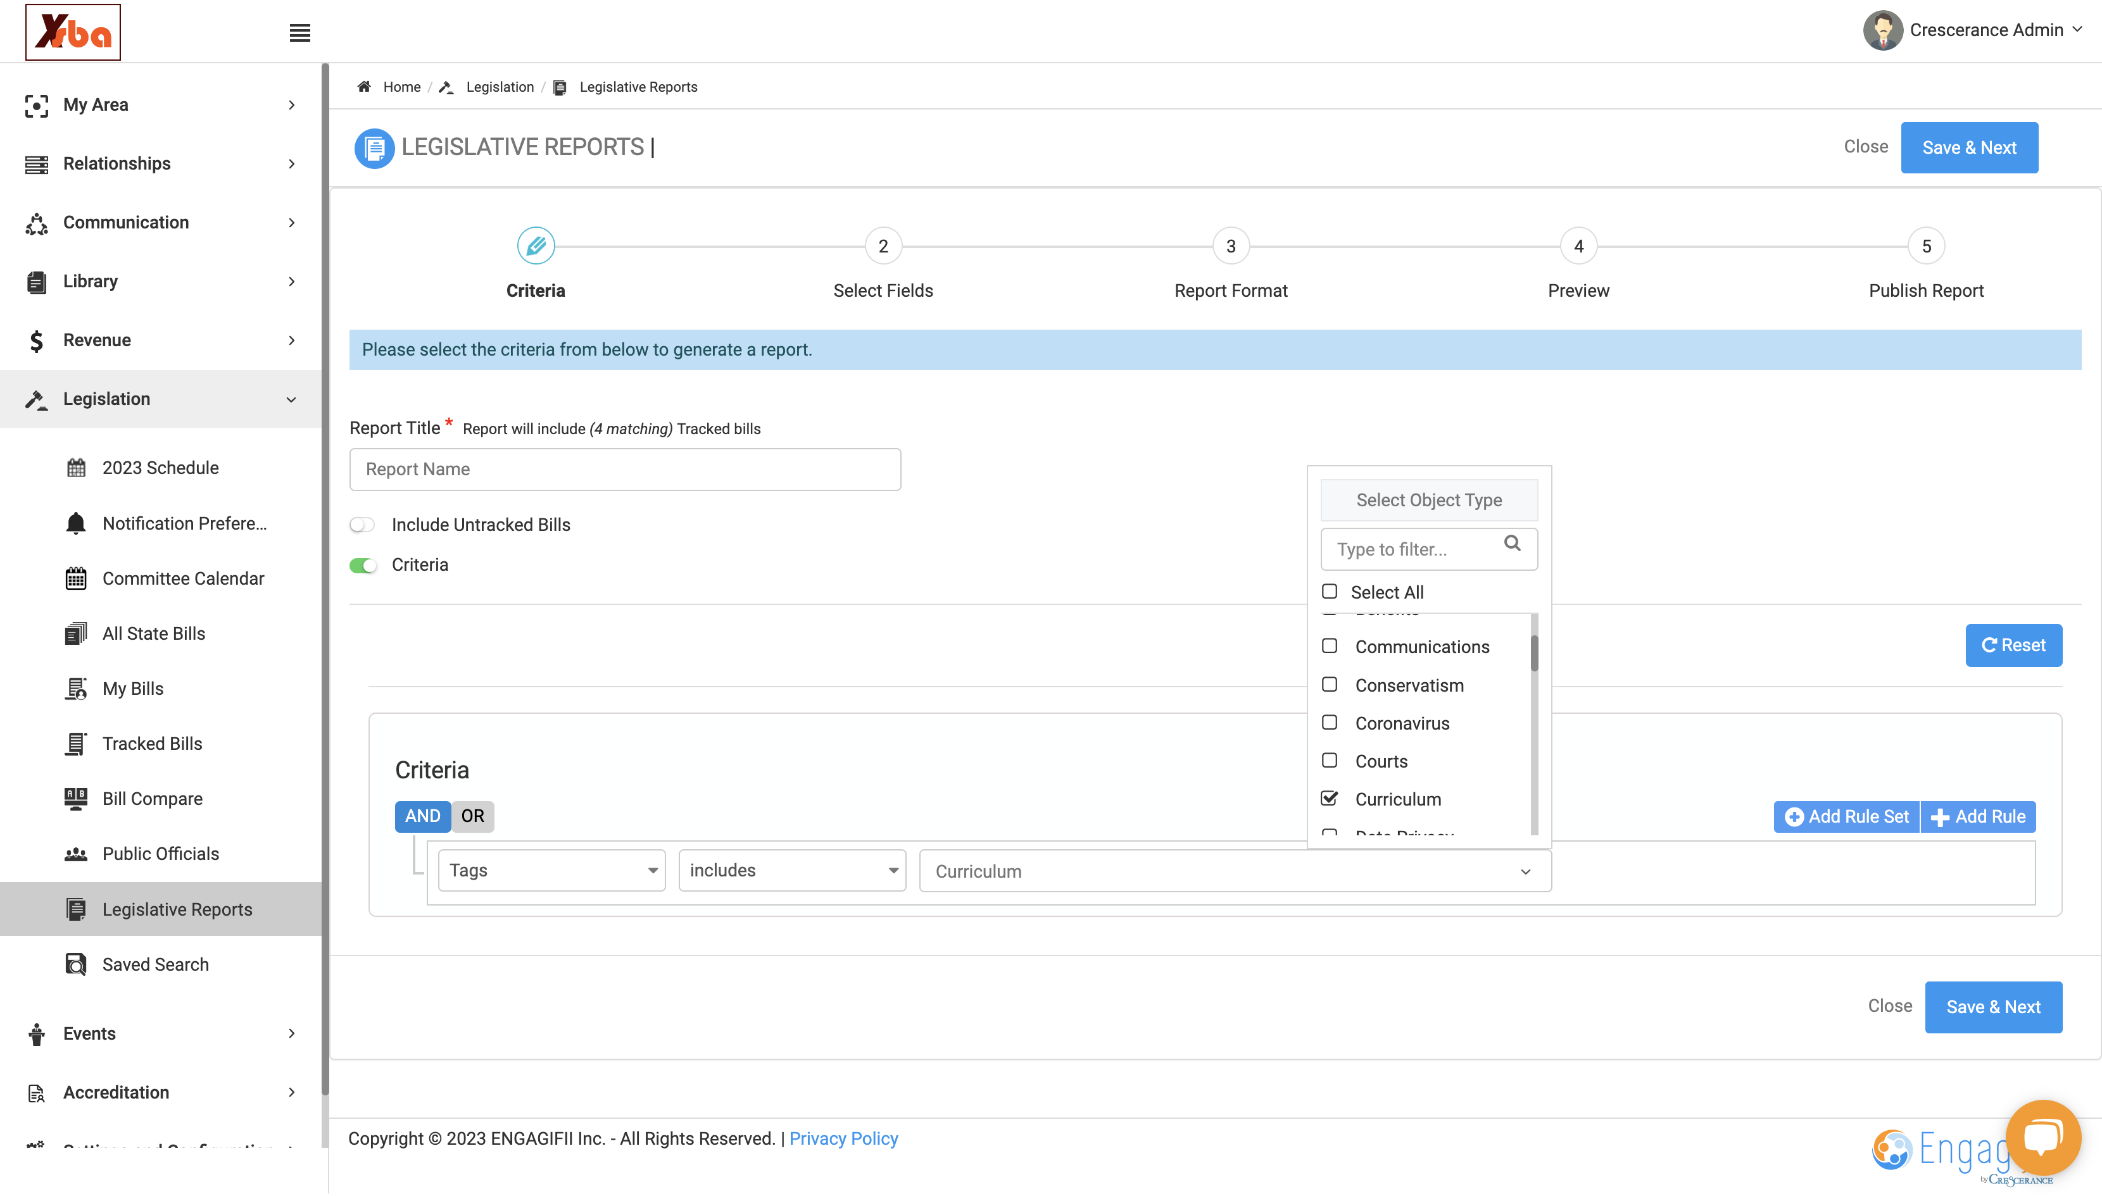The image size is (2102, 1196).
Task: Click the Home breadcrumb icon
Action: click(364, 87)
